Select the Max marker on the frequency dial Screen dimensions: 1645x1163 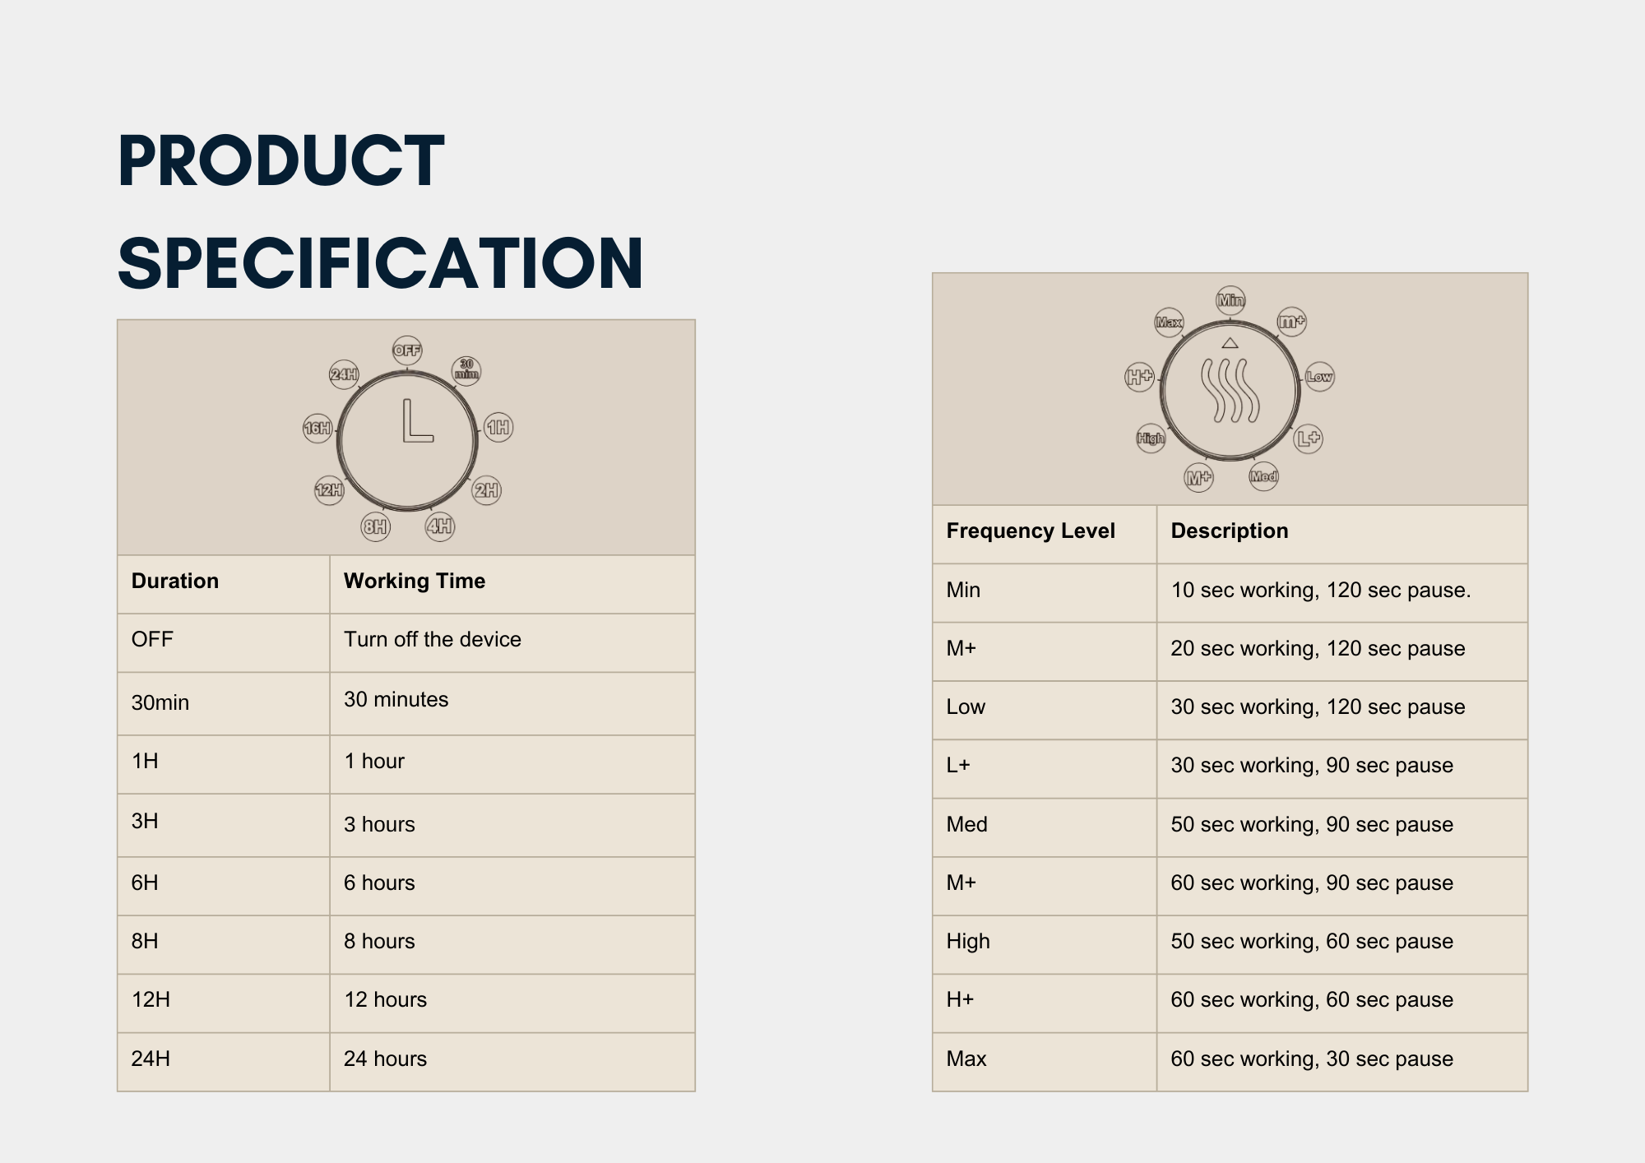coord(1169,322)
